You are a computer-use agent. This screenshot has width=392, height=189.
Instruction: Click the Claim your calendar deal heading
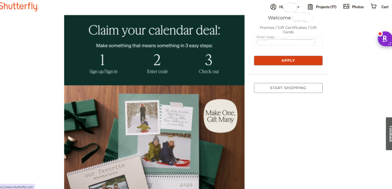tap(154, 30)
